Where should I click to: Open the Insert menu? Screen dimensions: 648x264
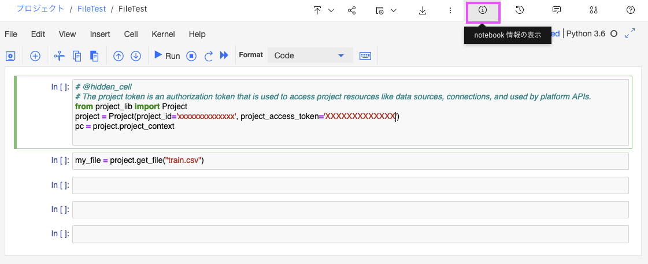pos(100,34)
